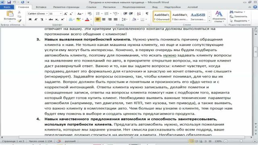Redo the action in Quick Access toolbar
Image resolution: width=258 pixels, height=145 pixels.
click(x=23, y=2)
